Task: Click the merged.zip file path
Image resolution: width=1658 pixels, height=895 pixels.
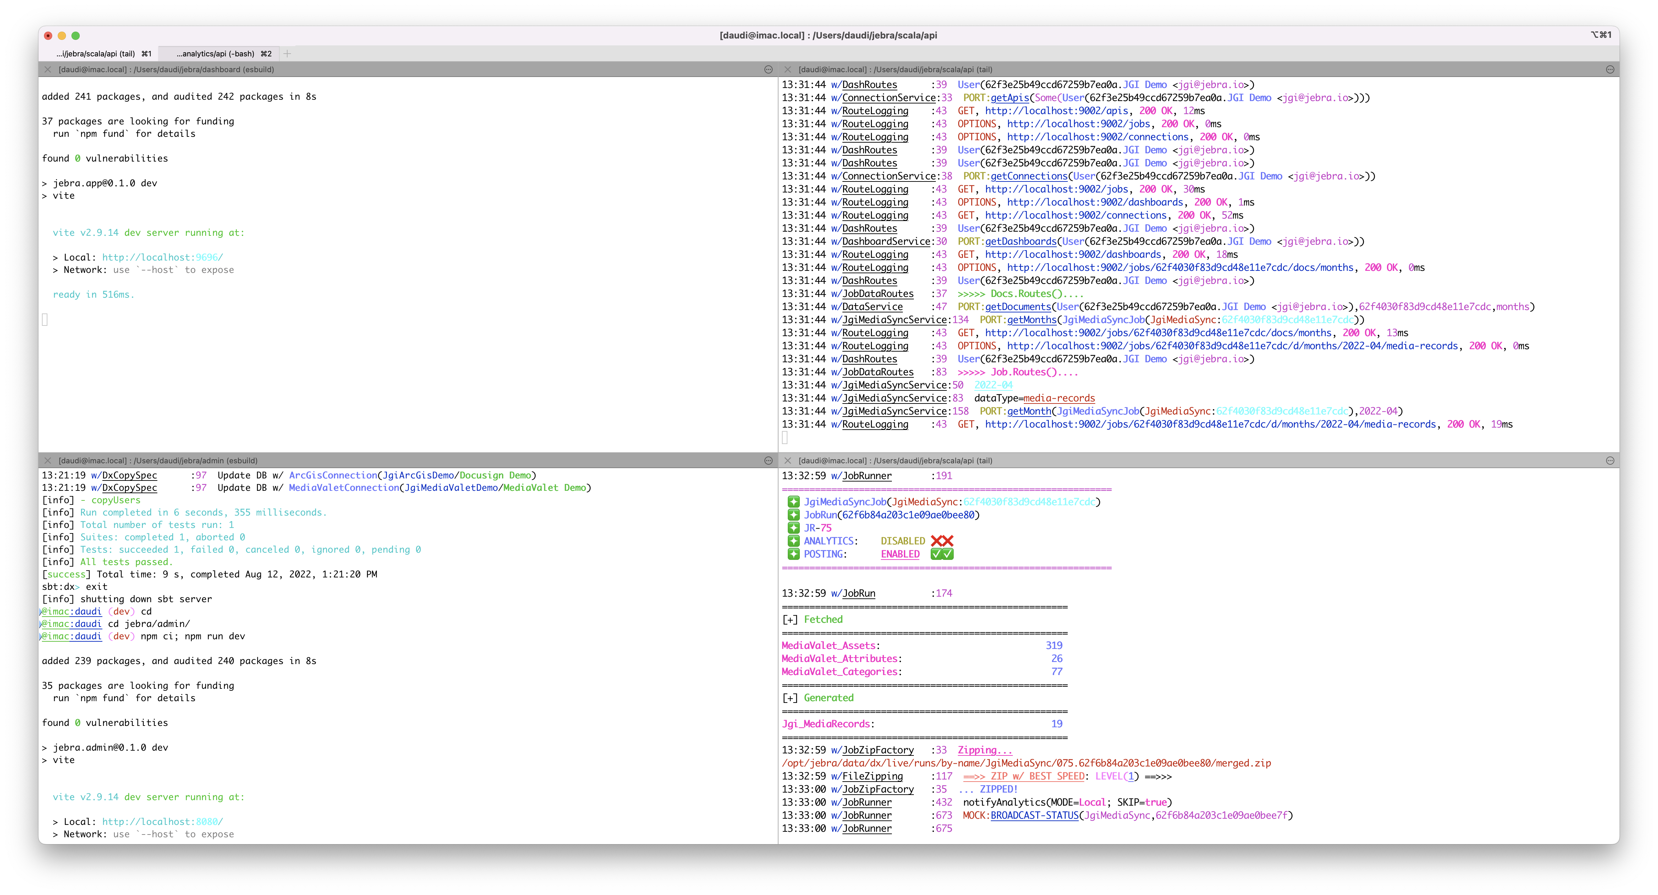Action: [x=1026, y=763]
